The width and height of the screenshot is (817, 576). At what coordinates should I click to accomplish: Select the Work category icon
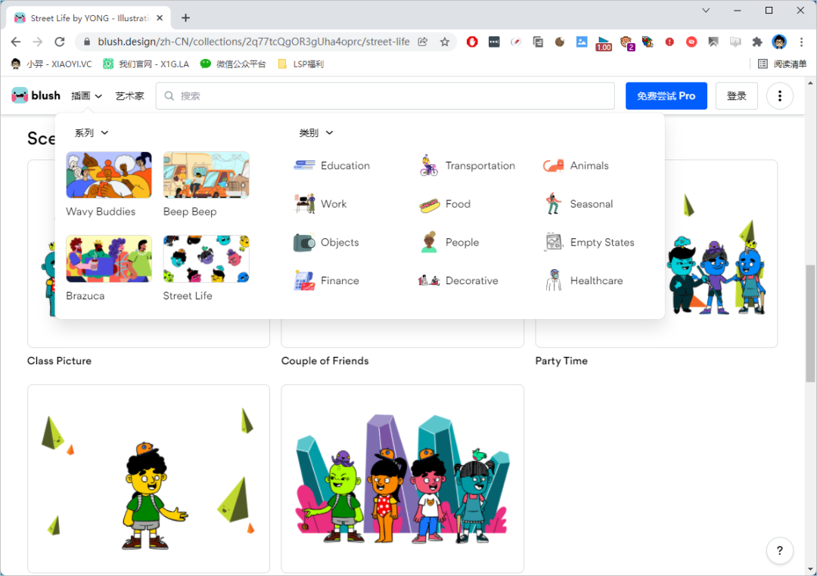click(305, 203)
